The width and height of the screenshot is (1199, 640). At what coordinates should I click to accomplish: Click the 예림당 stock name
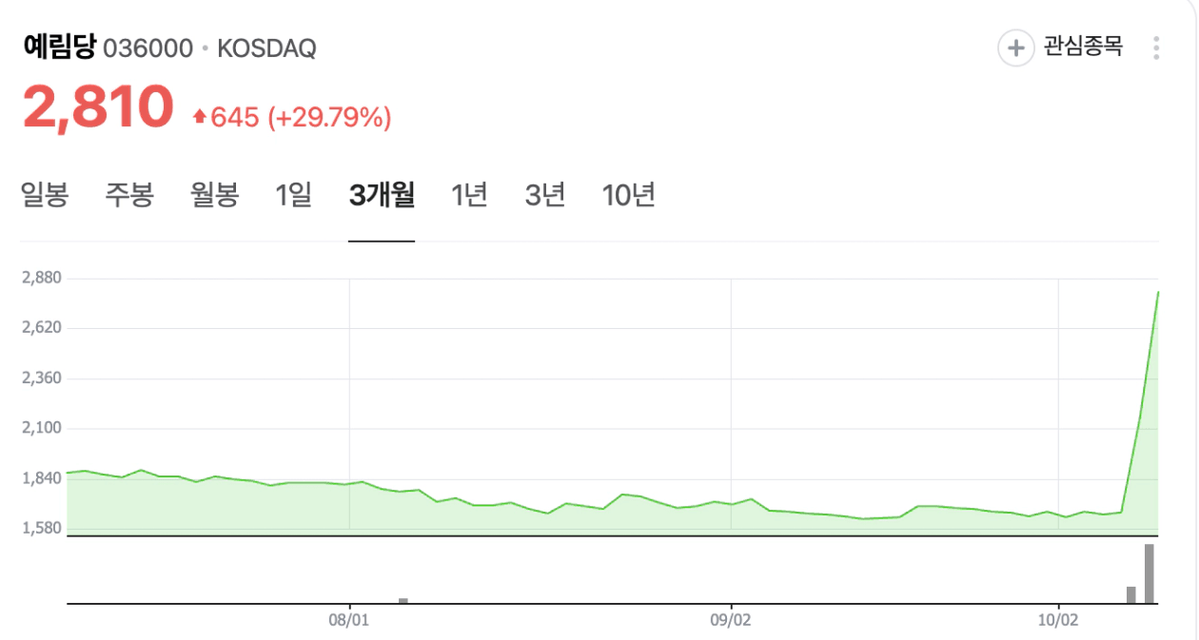pyautogui.click(x=60, y=48)
